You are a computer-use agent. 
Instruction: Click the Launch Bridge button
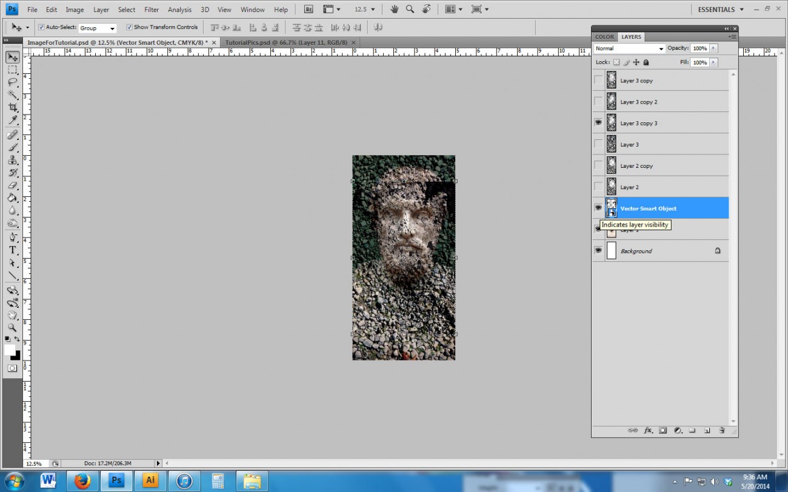308,9
